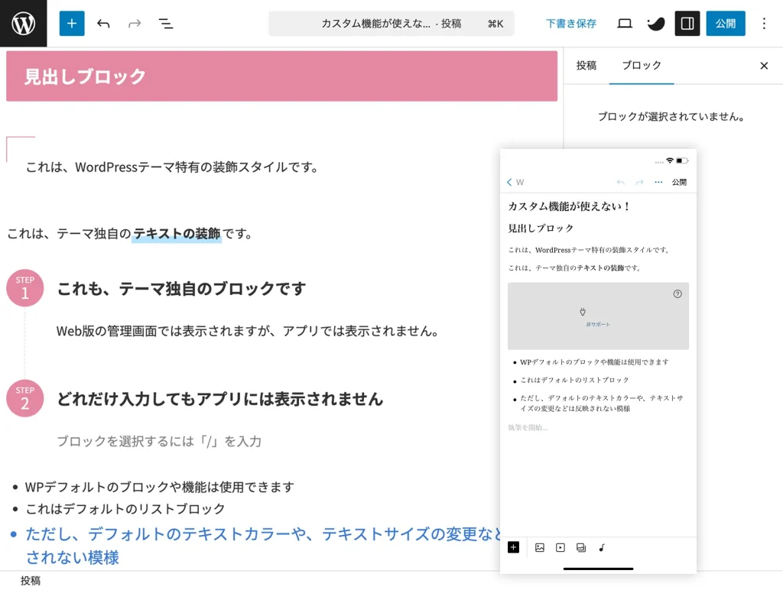Tap the undo arrow in the mobile app

point(621,182)
